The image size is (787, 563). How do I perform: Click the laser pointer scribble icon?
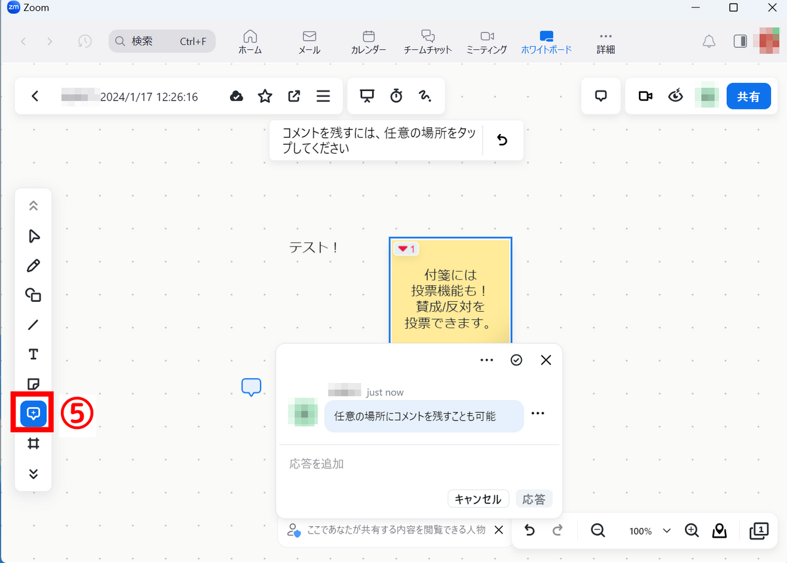point(425,96)
